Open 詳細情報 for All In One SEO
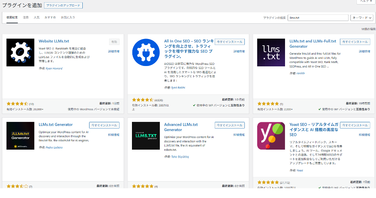The height and width of the screenshot is (198, 376). [x=239, y=51]
